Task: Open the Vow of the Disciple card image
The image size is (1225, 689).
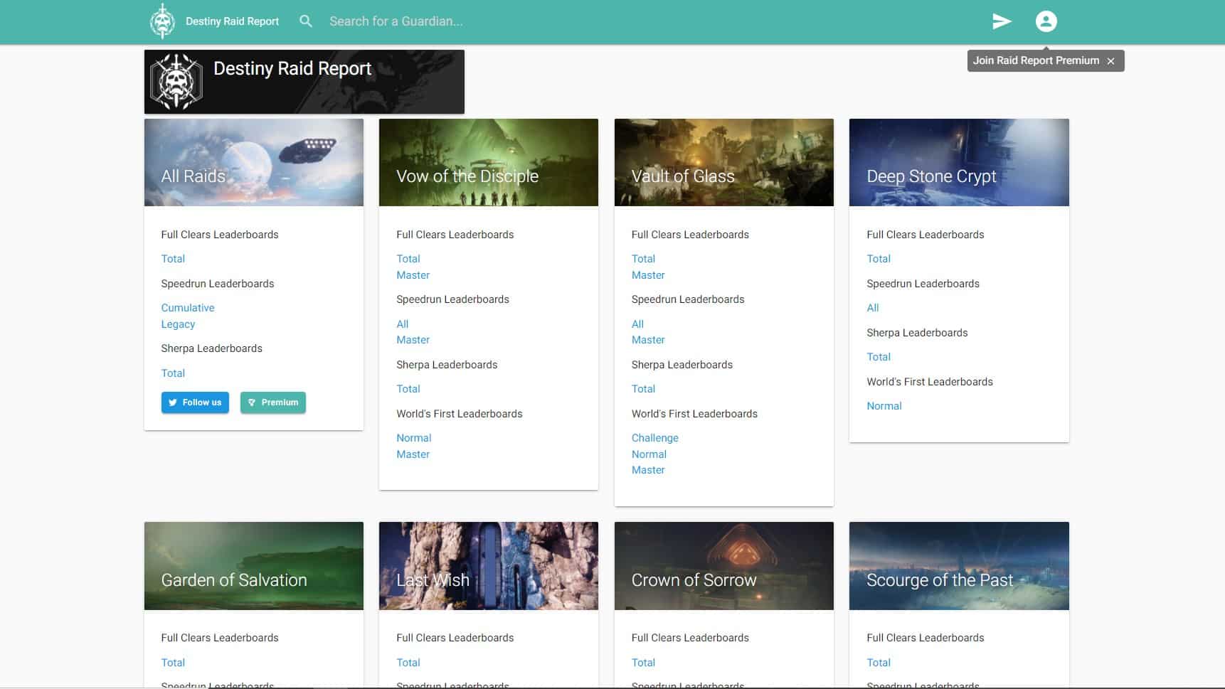Action: pyautogui.click(x=489, y=163)
